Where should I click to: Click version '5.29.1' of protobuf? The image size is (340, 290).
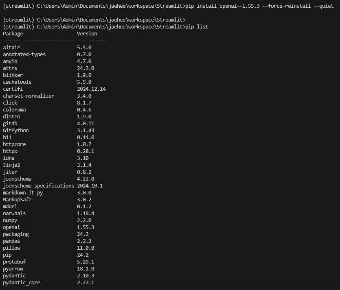point(86,262)
